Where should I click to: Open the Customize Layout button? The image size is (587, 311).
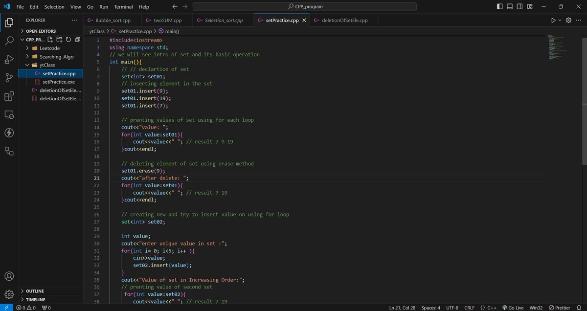(530, 7)
